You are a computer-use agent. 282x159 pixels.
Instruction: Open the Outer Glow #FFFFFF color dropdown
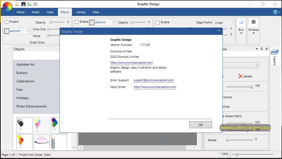pos(29,31)
